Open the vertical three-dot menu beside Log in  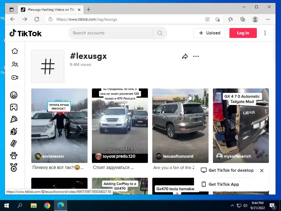pos(265,33)
